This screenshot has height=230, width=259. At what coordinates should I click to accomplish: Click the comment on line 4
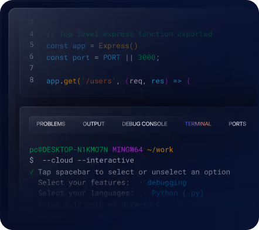click(129, 34)
